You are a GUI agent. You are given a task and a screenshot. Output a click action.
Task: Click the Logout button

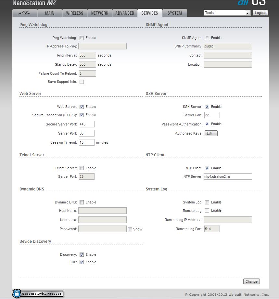point(260,13)
